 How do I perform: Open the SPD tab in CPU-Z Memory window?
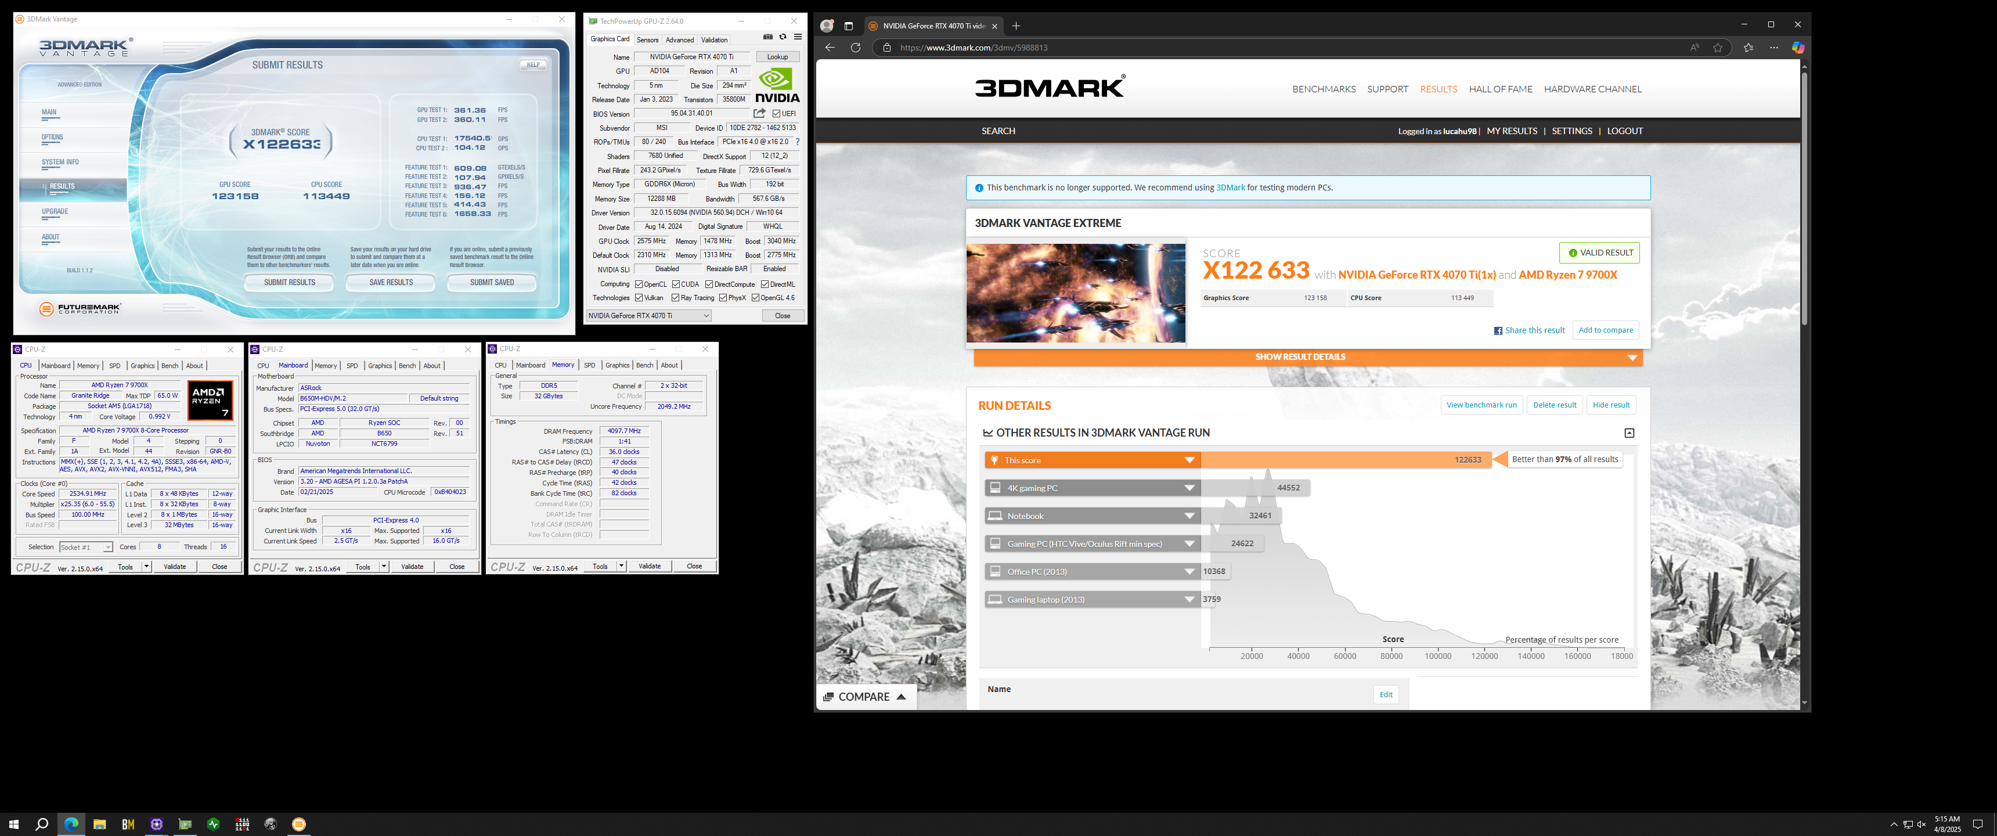click(x=589, y=365)
